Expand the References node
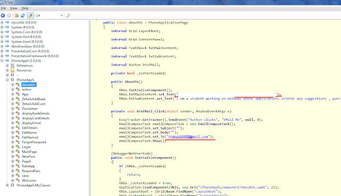This screenshot has width=341, height=196. tap(7, 66)
